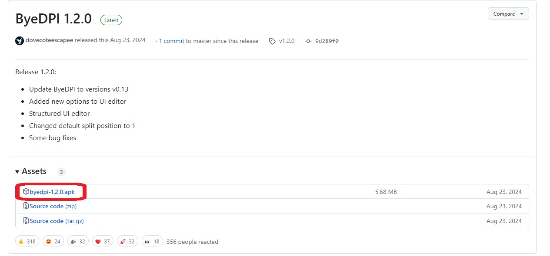Click the package icon next to byedpi-1.2.0.apk
550x256 pixels.
click(x=26, y=191)
